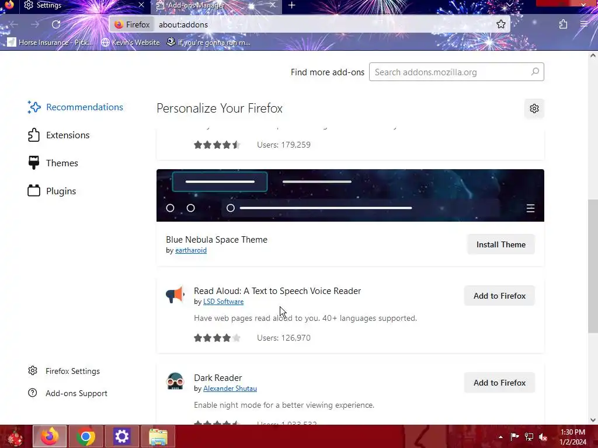Launch Chrome from the taskbar
The width and height of the screenshot is (598, 448).
(86, 436)
